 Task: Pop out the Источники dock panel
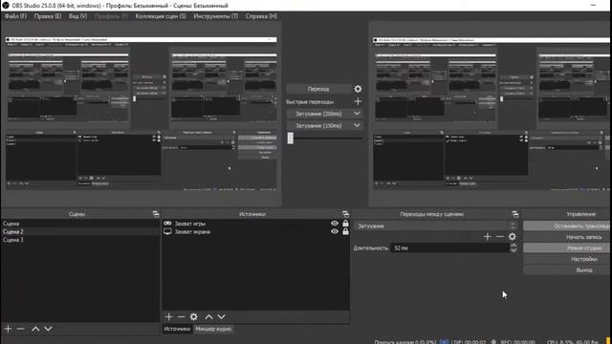[x=345, y=214]
